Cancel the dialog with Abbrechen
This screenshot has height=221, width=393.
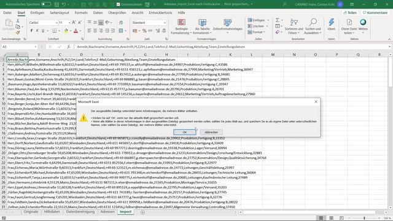click(x=211, y=132)
